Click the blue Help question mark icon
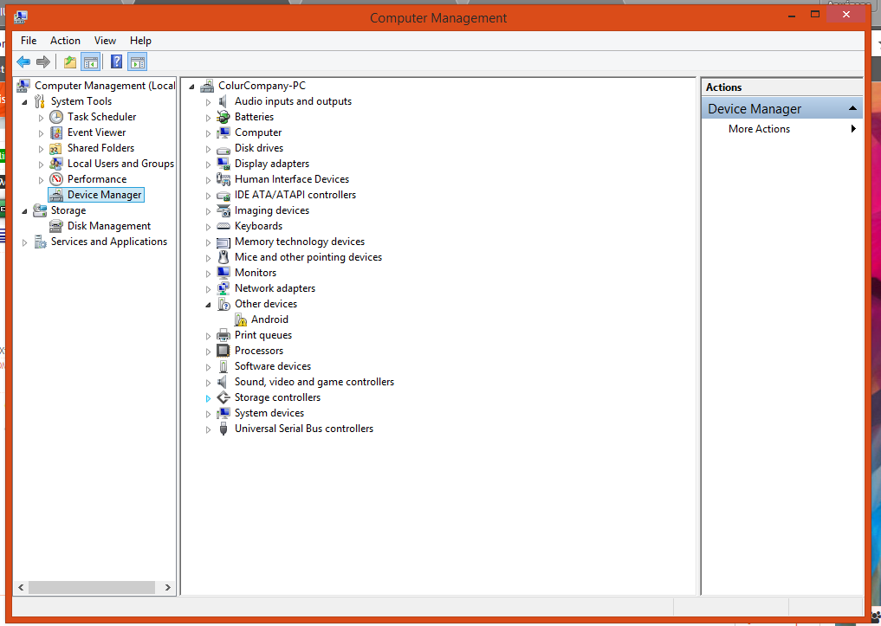This screenshot has width=881, height=626. 116,61
